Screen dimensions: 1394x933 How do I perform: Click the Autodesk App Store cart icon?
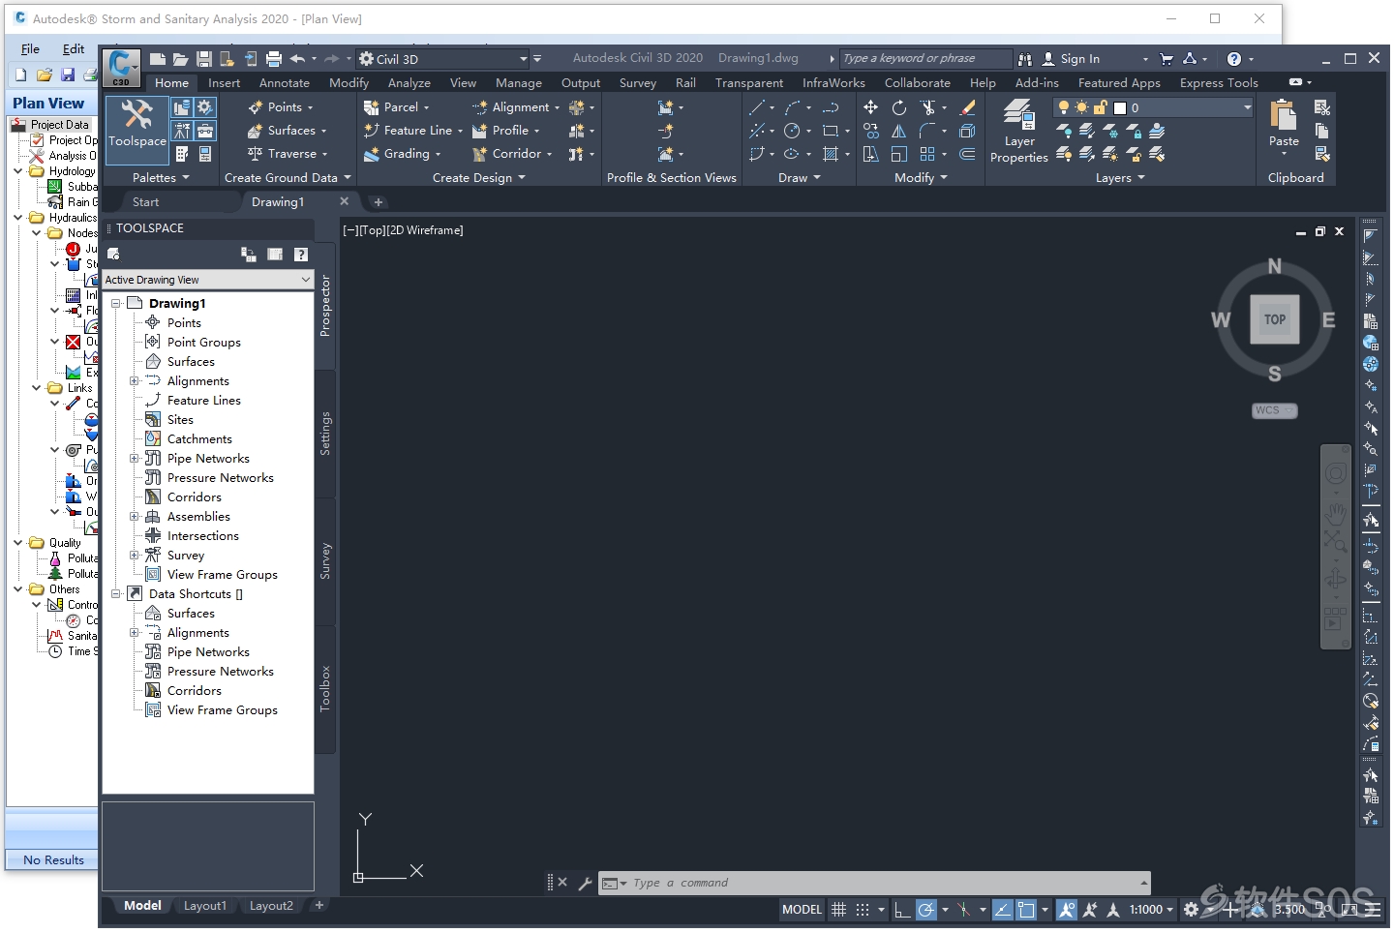1167,59
